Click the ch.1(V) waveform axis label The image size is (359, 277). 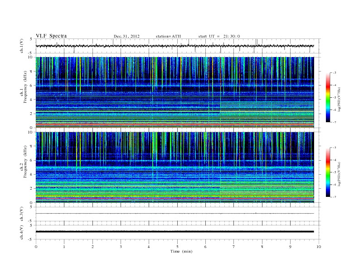[x=22, y=46]
